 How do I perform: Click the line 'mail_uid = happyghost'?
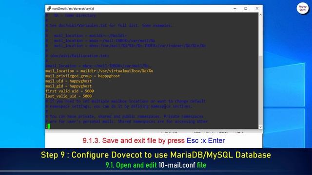[x=68, y=81]
